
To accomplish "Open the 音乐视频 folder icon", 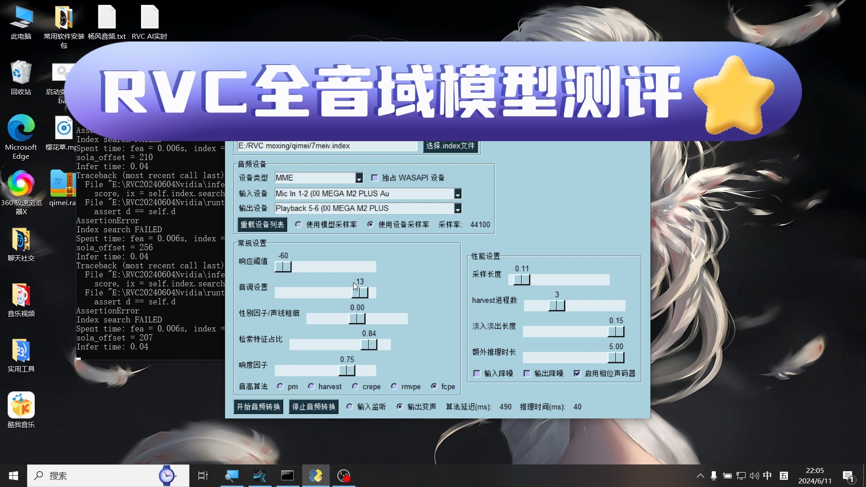I will click(21, 300).
